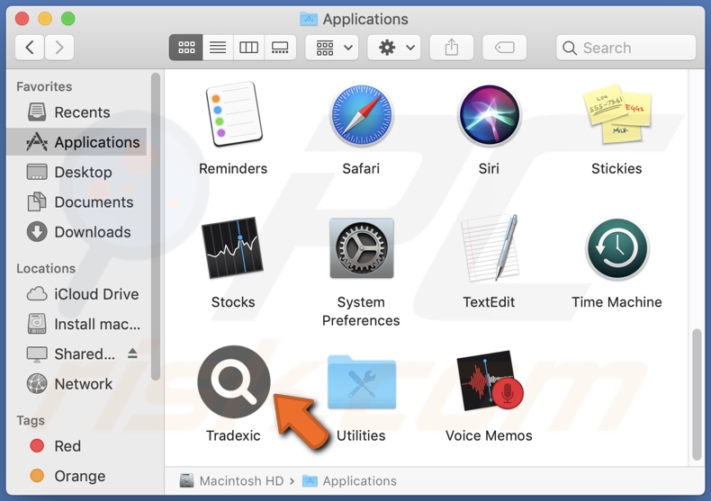Minimize the window with yellow button
The height and width of the screenshot is (501, 711).
[45, 19]
